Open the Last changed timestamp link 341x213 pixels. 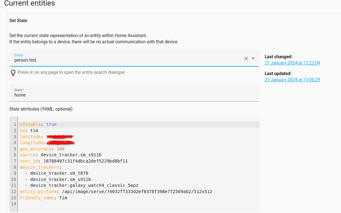pyautogui.click(x=292, y=63)
